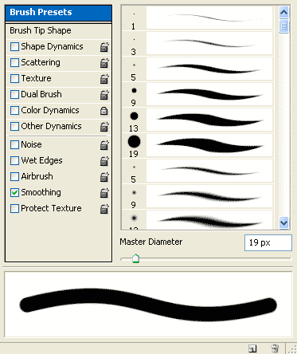Toggle the lock icon for Shape Dynamics
Screen dimensions: 297x354
(x=104, y=47)
